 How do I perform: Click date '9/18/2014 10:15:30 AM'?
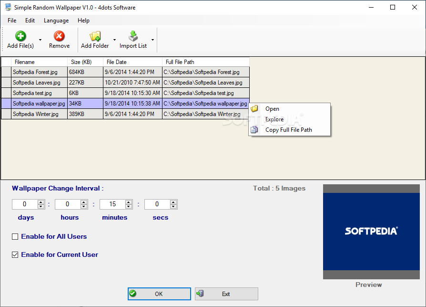click(x=132, y=93)
